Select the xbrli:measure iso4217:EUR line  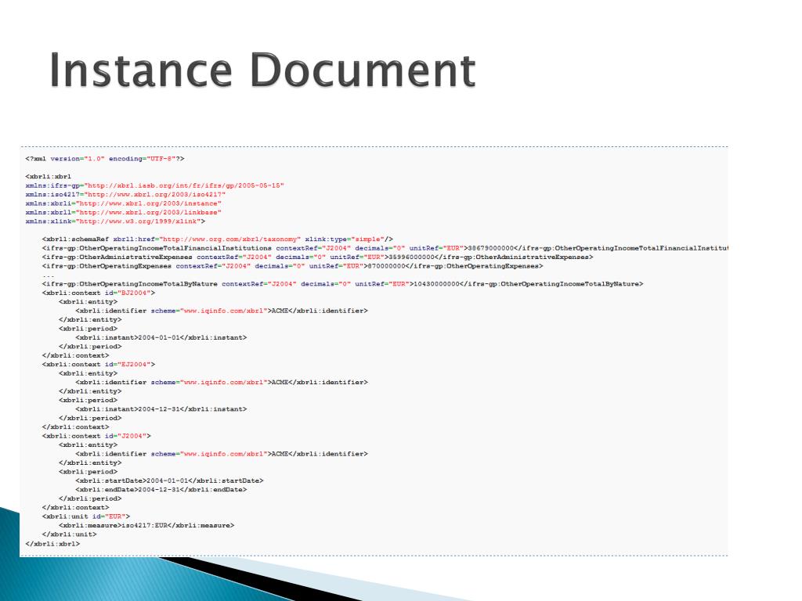click(146, 525)
